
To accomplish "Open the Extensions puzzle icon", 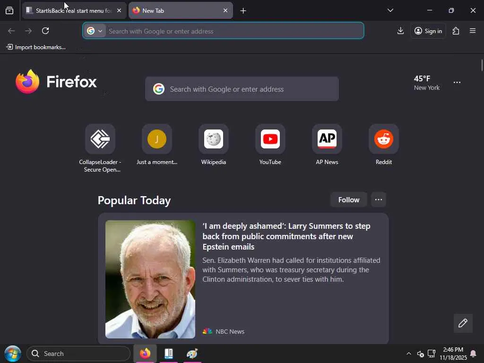I will (x=456, y=31).
